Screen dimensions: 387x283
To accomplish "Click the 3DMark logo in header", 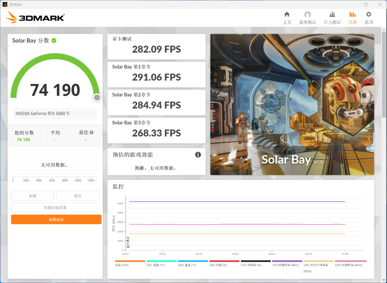I will [35, 17].
